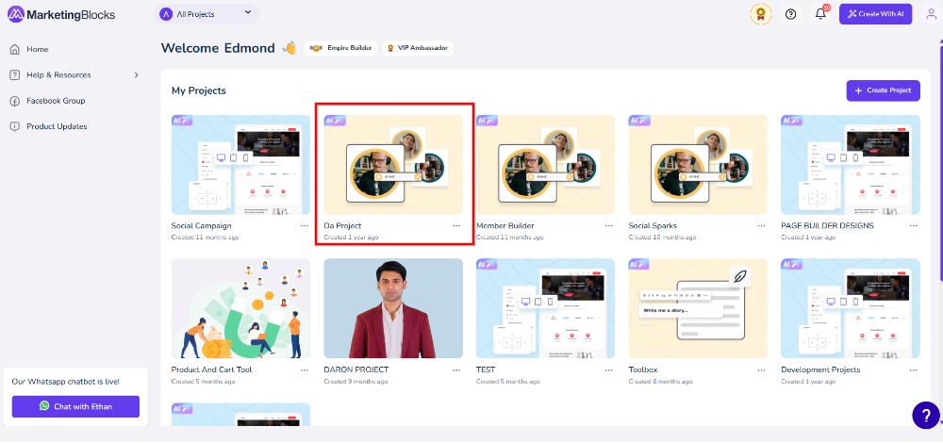Open Product And Cart Tool thumbnail
Screen dimensions: 943x443
(x=240, y=308)
